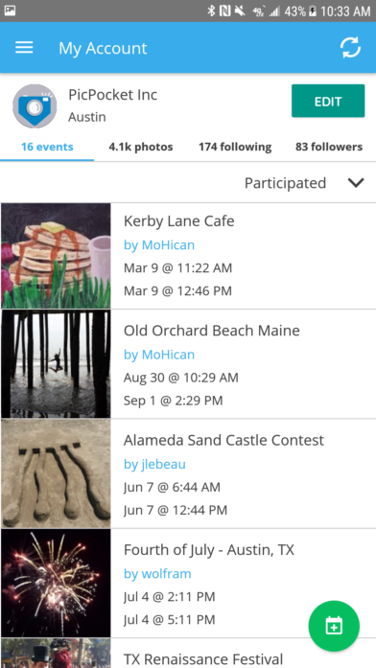Select the 16 events tab
Viewport: 376px width, 668px height.
point(47,147)
